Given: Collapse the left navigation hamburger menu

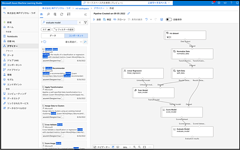Looking at the screenshot, I should click(x=5, y=8).
